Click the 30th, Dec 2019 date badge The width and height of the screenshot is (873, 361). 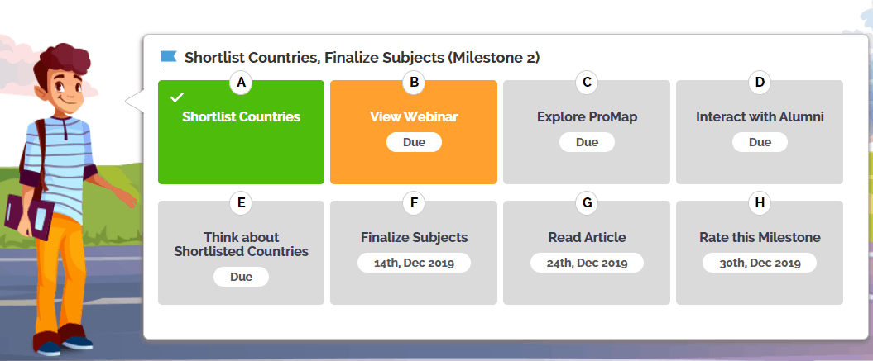point(760,263)
